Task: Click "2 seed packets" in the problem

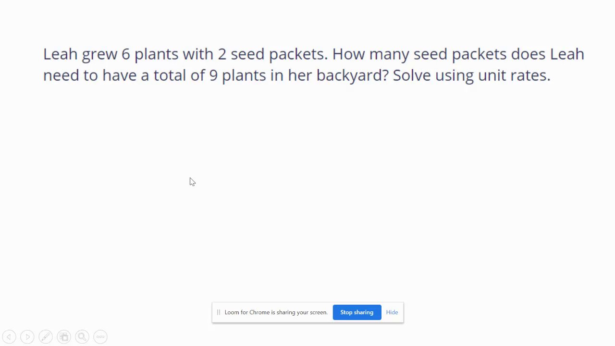Action: coord(272,54)
